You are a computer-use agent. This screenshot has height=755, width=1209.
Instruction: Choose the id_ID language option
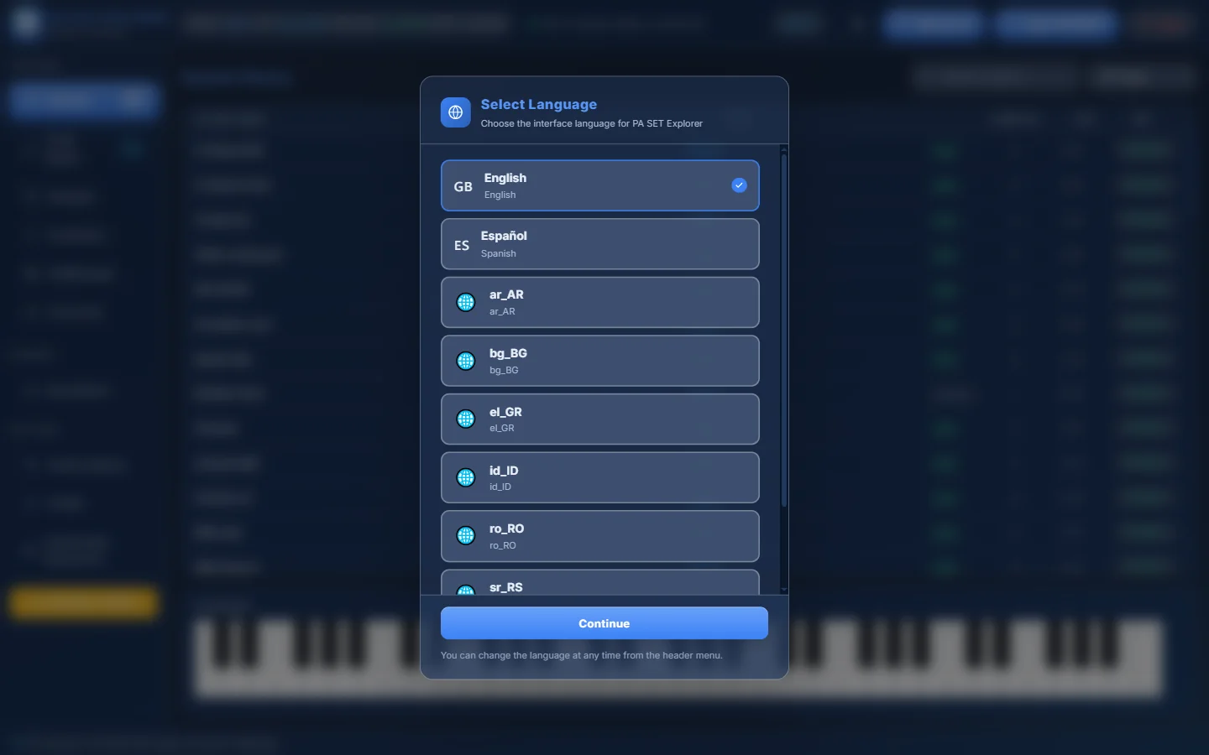click(x=600, y=477)
